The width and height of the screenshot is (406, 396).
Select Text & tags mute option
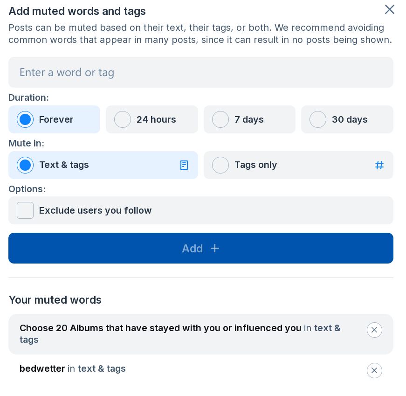[x=25, y=165]
